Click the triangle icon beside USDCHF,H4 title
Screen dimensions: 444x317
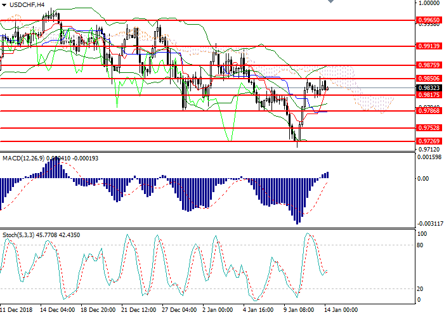click(x=4, y=5)
